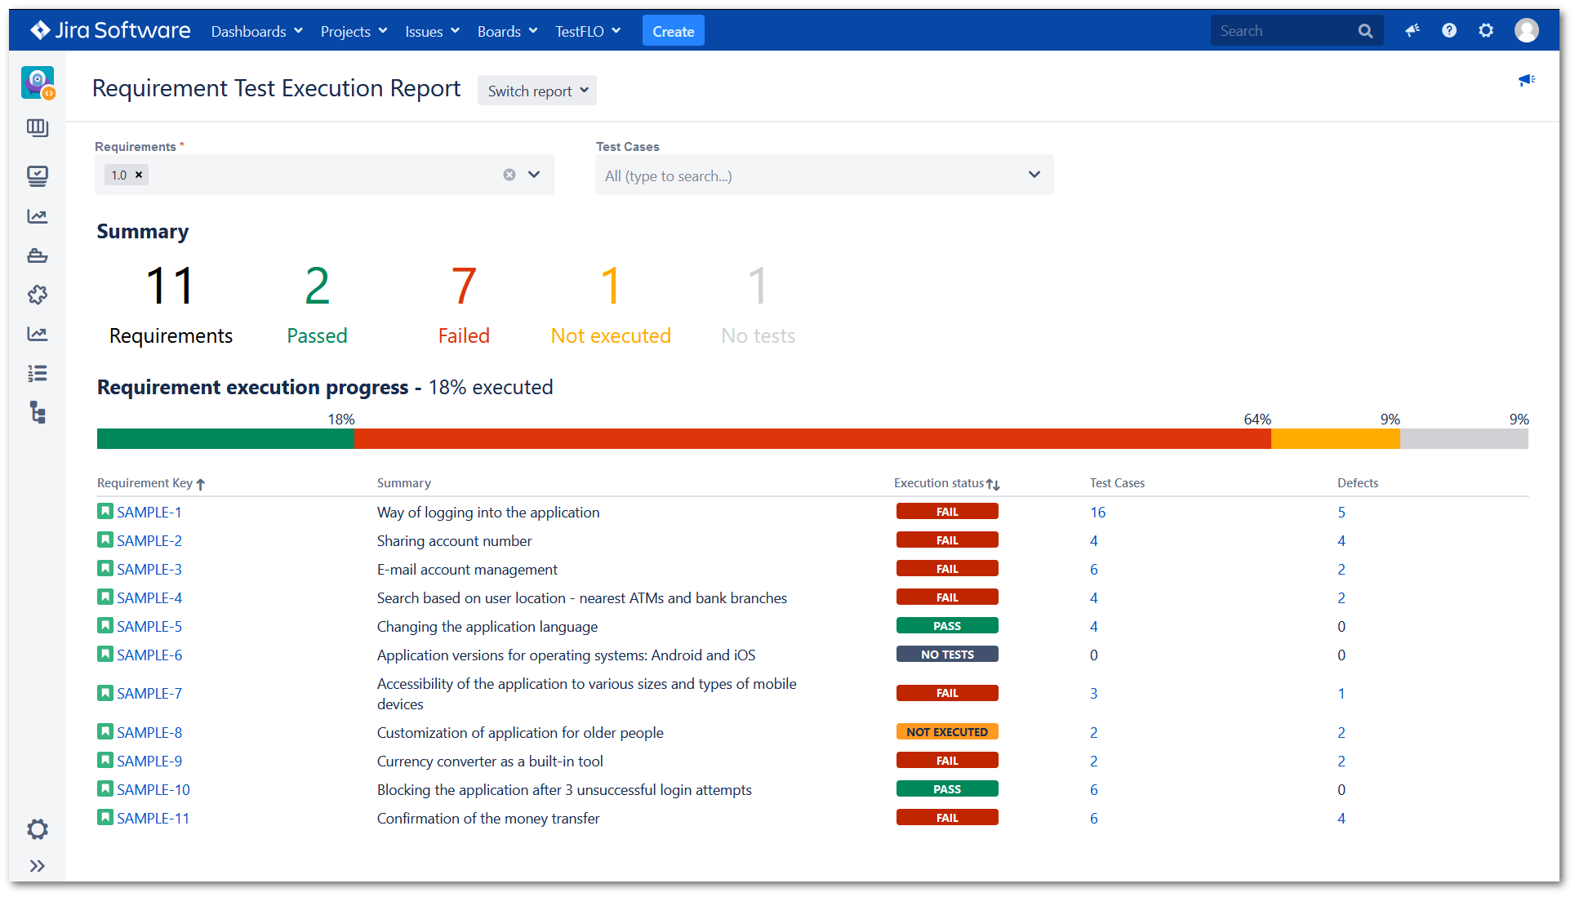
Task: Click the add-ons puzzle icon in sidebar
Action: [38, 295]
